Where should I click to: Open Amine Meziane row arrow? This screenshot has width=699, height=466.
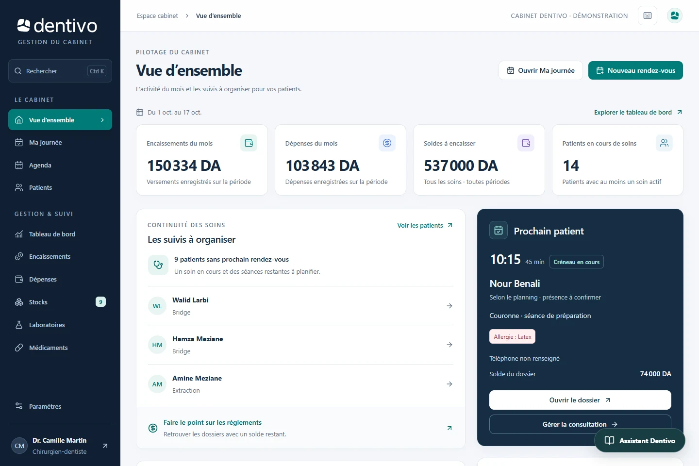click(449, 384)
